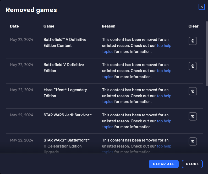Image resolution: width=208 pixels, height=174 pixels.
Task: Select the Clear column header
Action: point(193,26)
